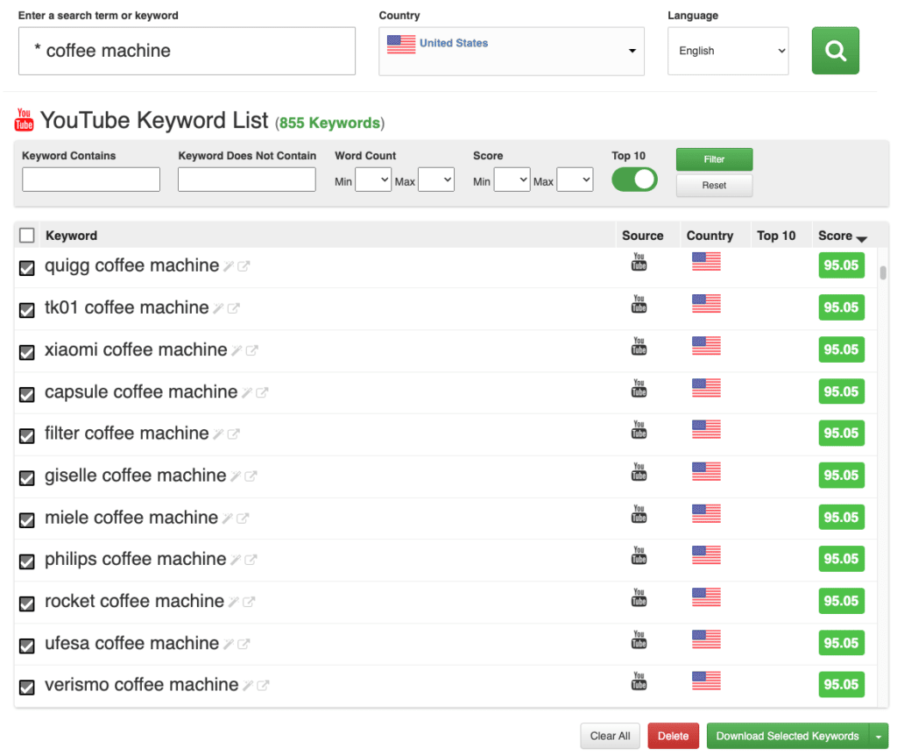Click Download Selected Keywords button
This screenshot has height=755, width=897.
point(788,736)
